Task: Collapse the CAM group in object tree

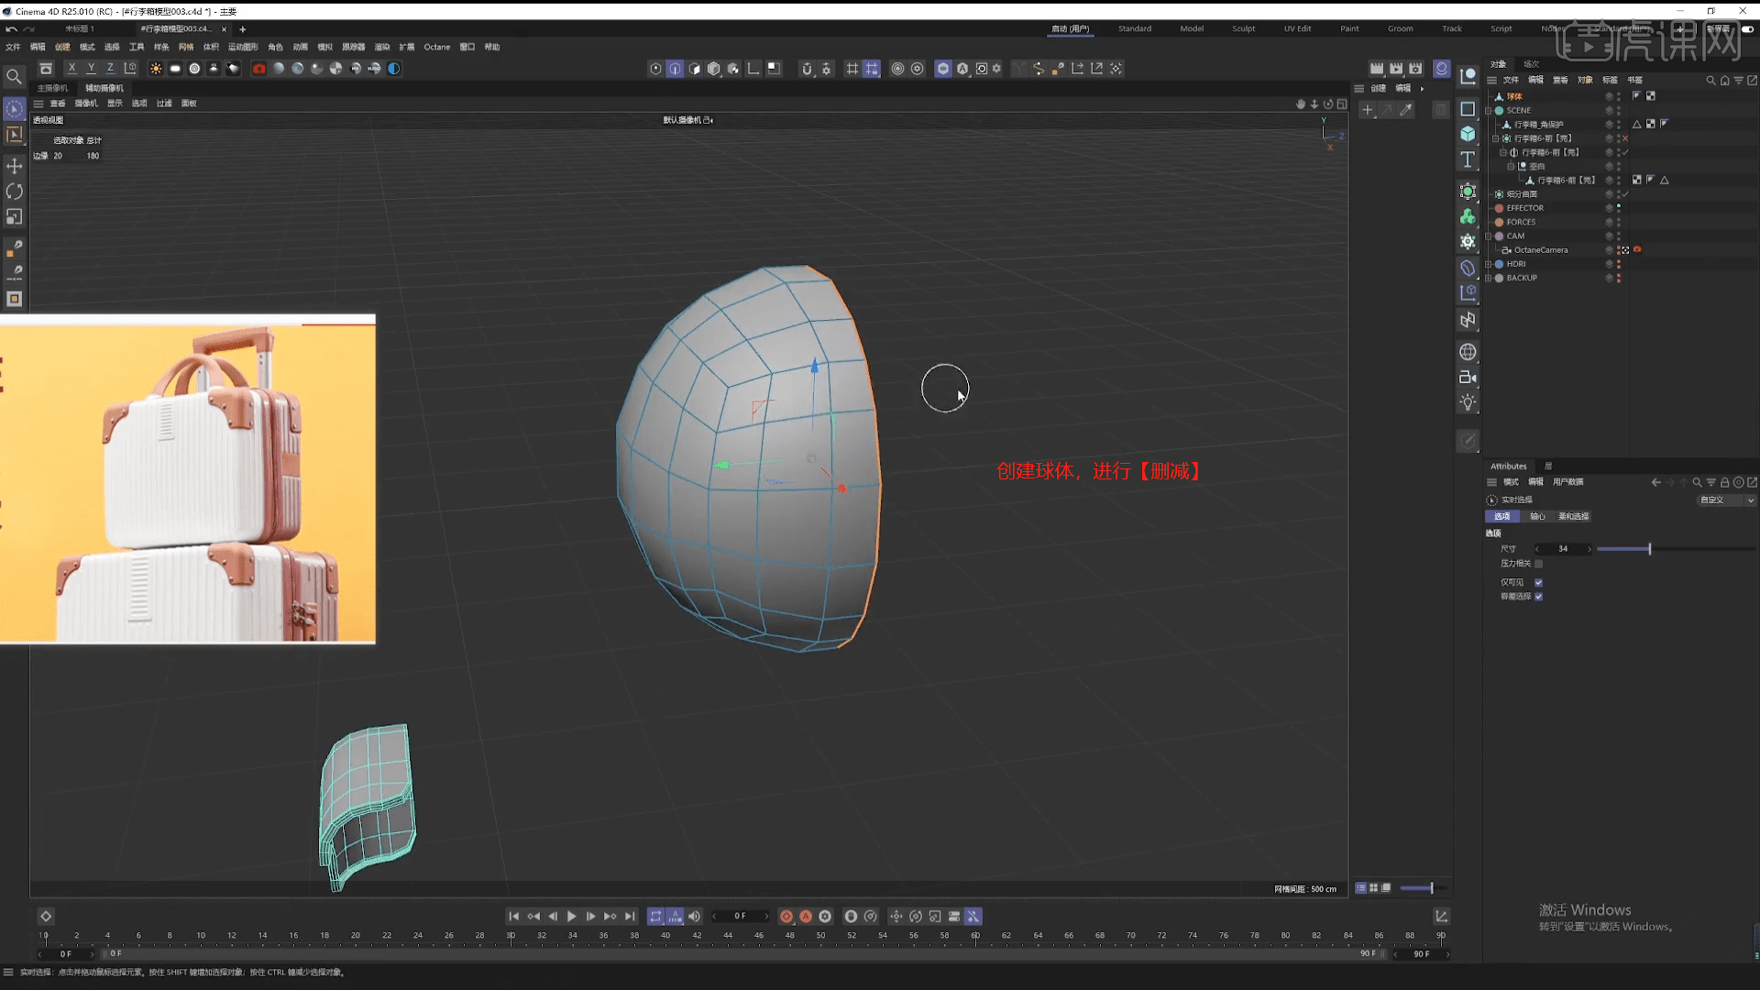Action: pyautogui.click(x=1489, y=236)
